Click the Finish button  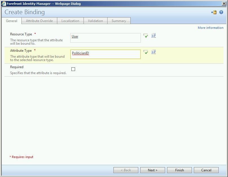tap(179, 170)
